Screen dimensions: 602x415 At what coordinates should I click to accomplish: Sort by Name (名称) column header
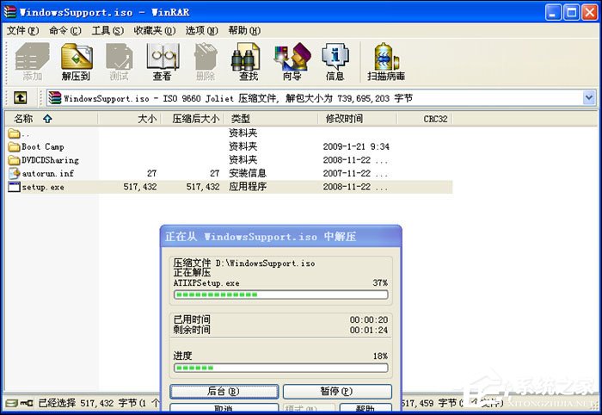(x=52, y=119)
